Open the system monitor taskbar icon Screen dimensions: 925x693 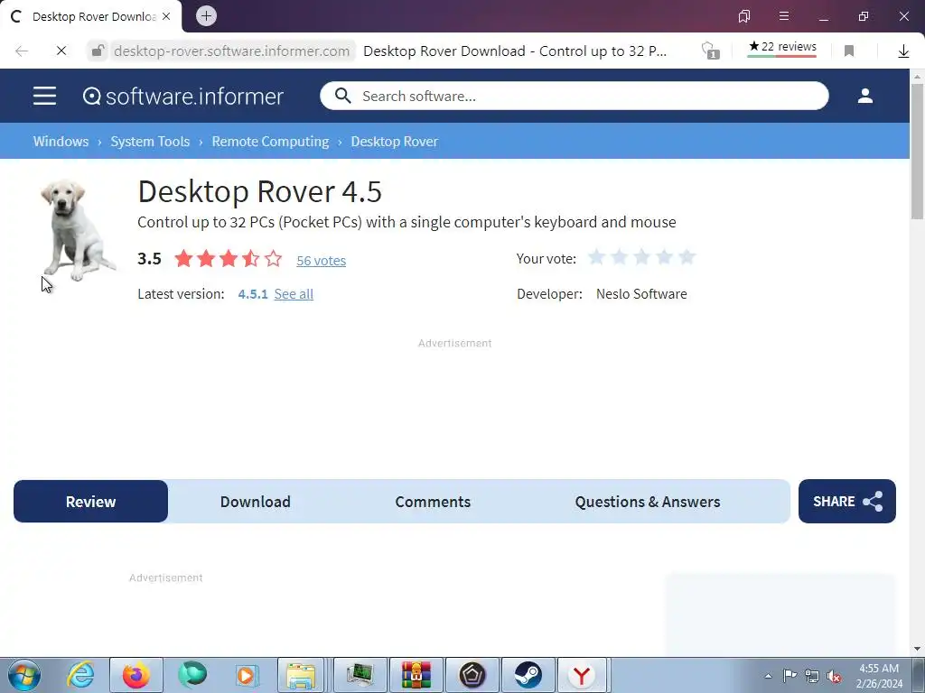click(x=360, y=675)
